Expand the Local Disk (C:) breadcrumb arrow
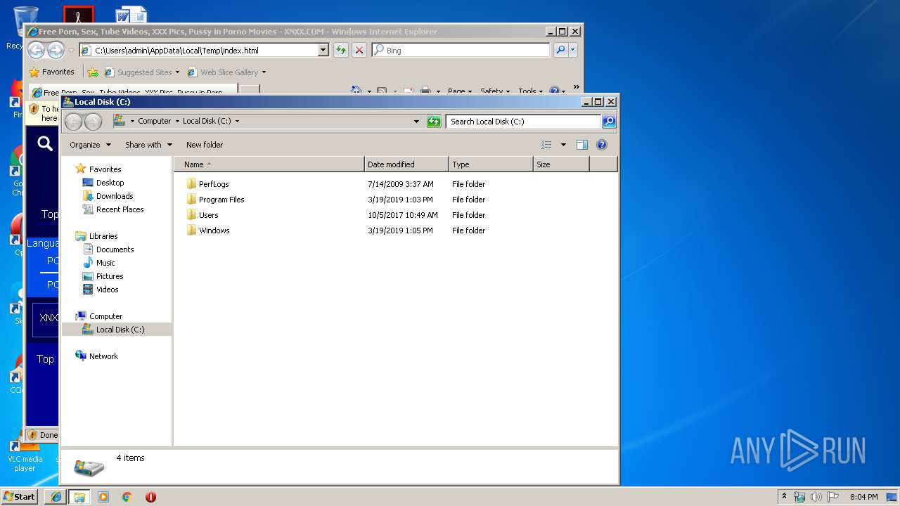Viewport: 900px width, 506px height. (237, 122)
